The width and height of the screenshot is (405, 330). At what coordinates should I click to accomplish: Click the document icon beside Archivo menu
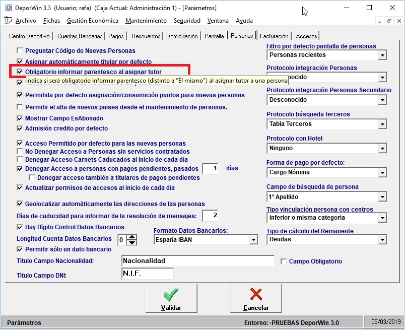point(8,21)
